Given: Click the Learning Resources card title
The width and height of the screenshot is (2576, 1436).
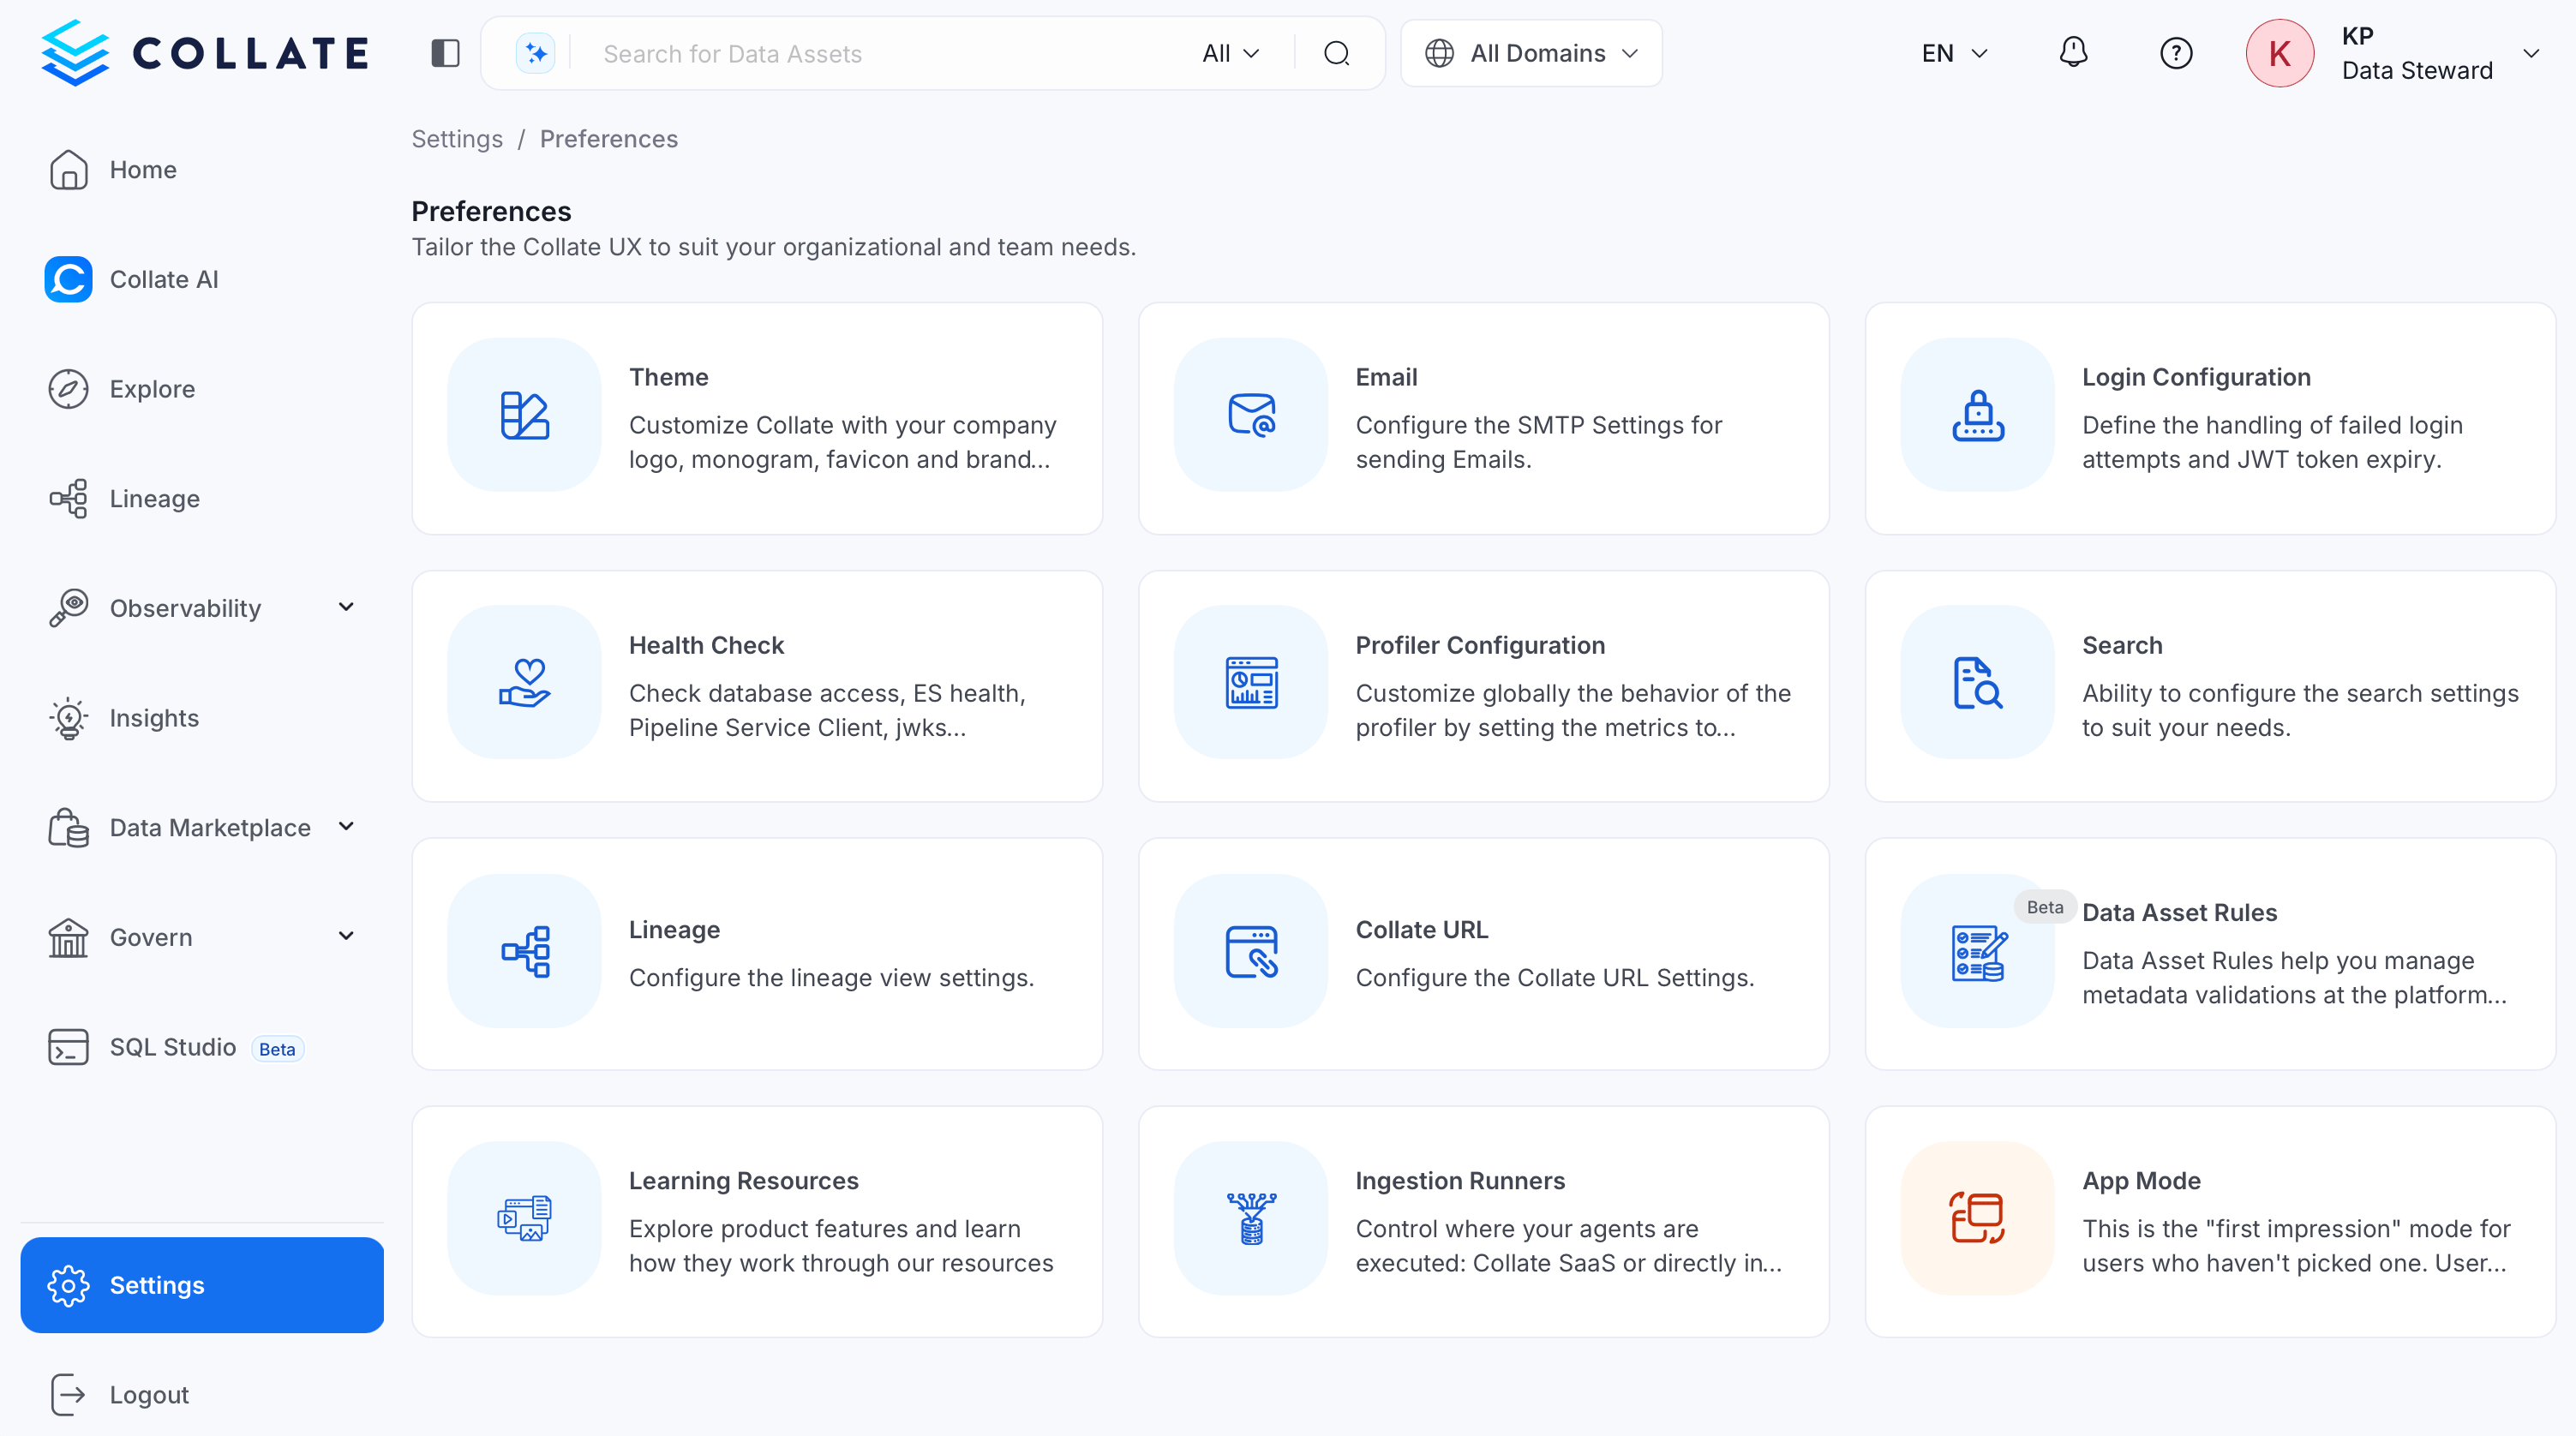Looking at the screenshot, I should (743, 1180).
